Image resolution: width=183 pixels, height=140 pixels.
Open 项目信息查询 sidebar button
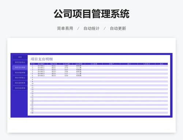pyautogui.click(x=20, y=88)
